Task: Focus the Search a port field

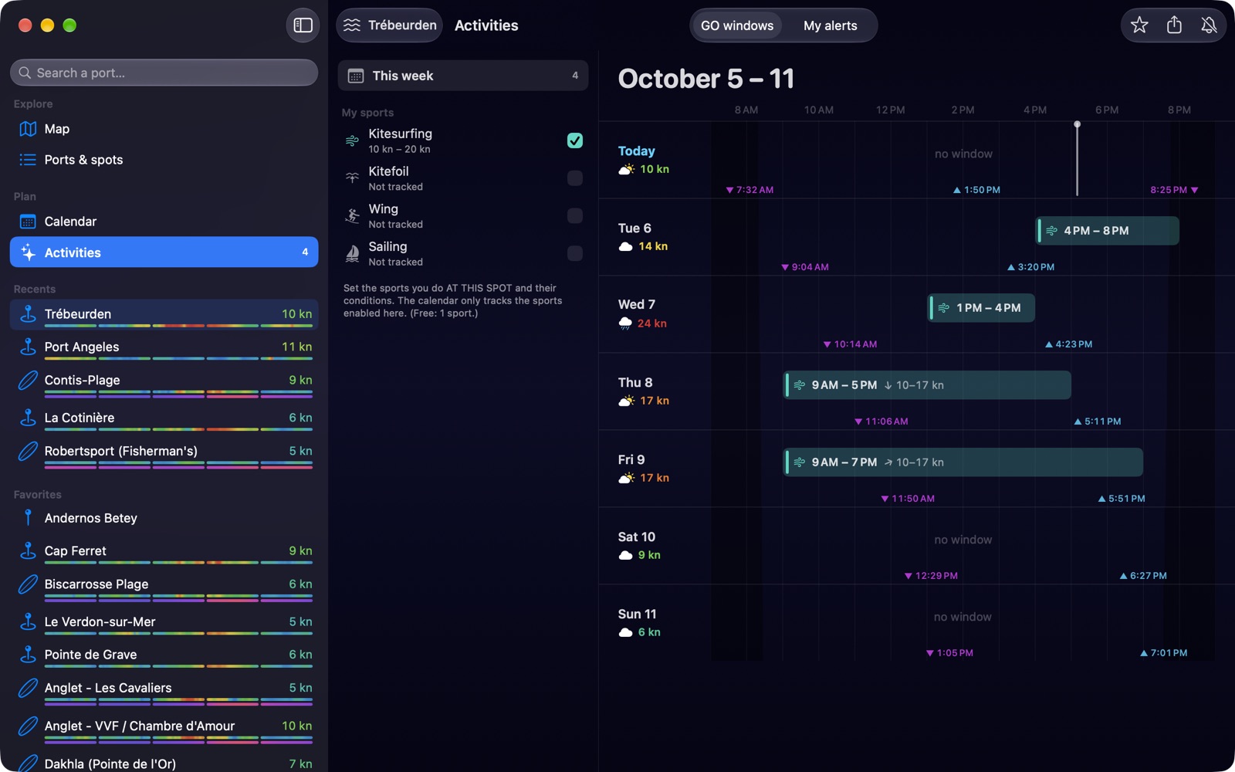Action: coord(164,73)
